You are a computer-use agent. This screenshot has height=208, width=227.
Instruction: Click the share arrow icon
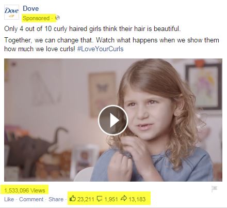coord(124,199)
